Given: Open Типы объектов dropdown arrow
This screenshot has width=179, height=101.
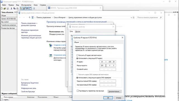Looking at the screenshot, I should pos(15,12).
